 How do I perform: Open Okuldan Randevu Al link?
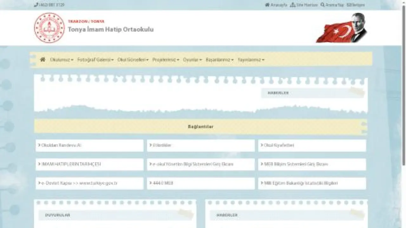point(89,145)
